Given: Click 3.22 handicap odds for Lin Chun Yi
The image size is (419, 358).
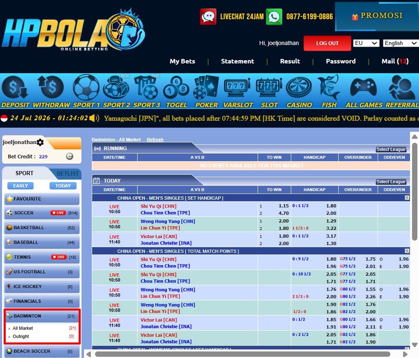Looking at the screenshot, I should (x=331, y=228).
